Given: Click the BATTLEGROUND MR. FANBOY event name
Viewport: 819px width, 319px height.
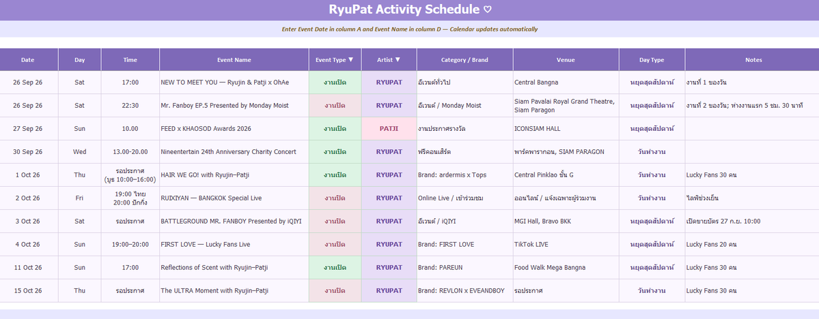Looking at the screenshot, I should tap(234, 221).
